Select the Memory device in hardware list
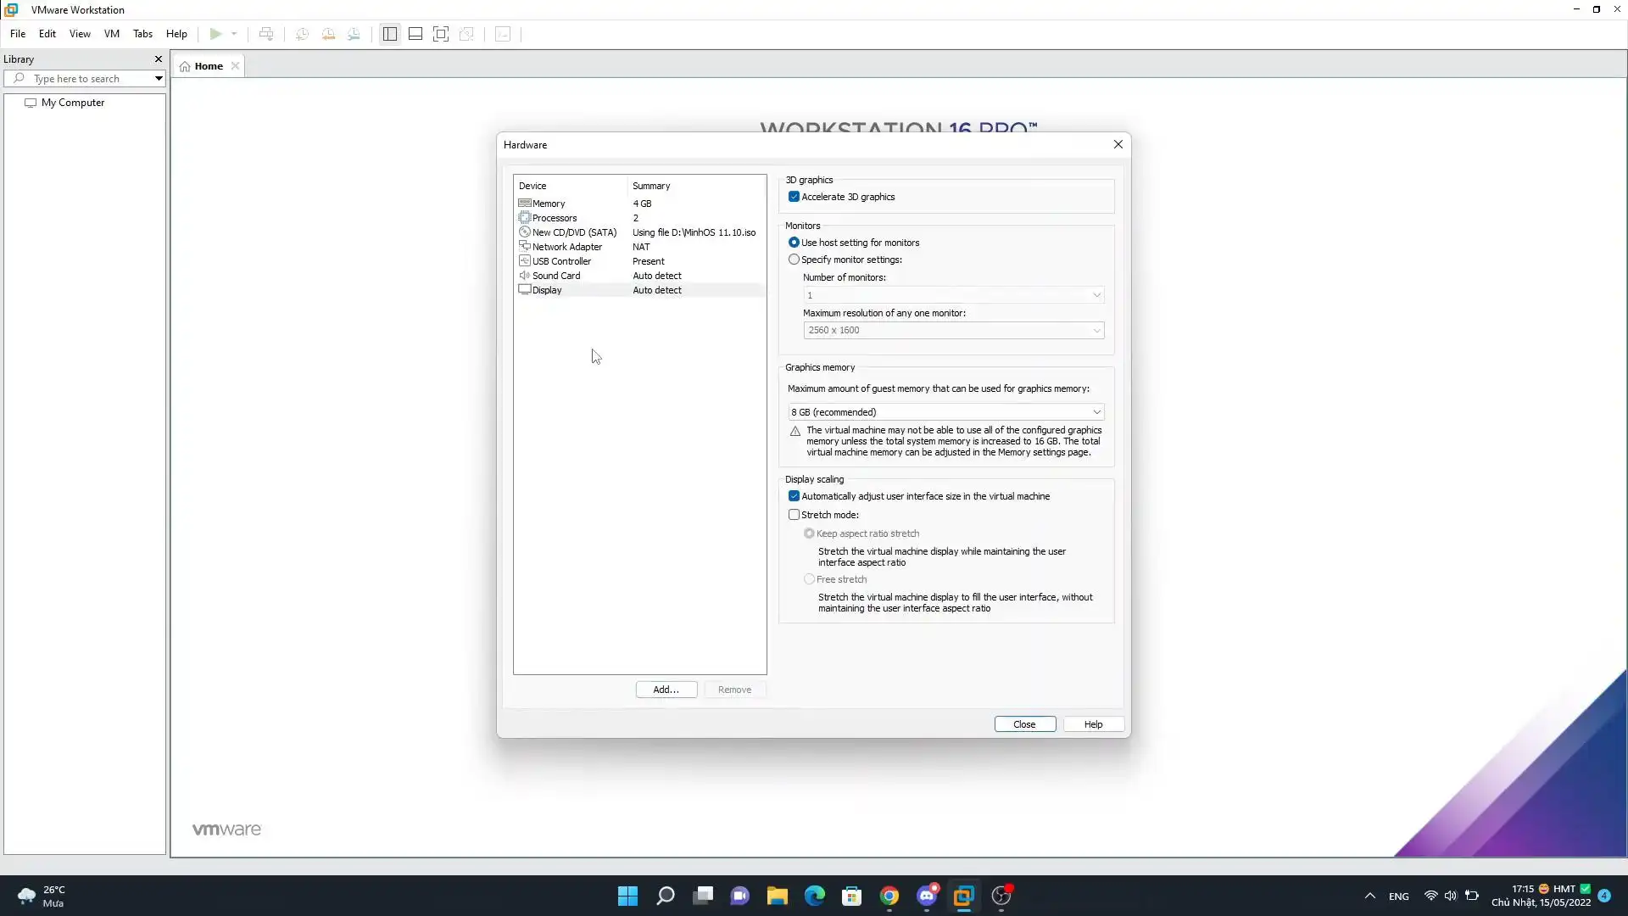This screenshot has height=916, width=1628. coord(548,204)
